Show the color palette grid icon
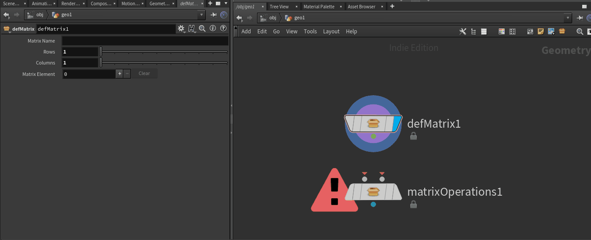The image size is (591, 240). 502,32
